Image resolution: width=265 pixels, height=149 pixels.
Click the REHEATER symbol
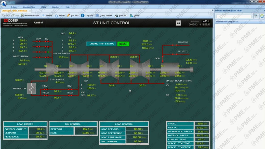(x=31, y=88)
